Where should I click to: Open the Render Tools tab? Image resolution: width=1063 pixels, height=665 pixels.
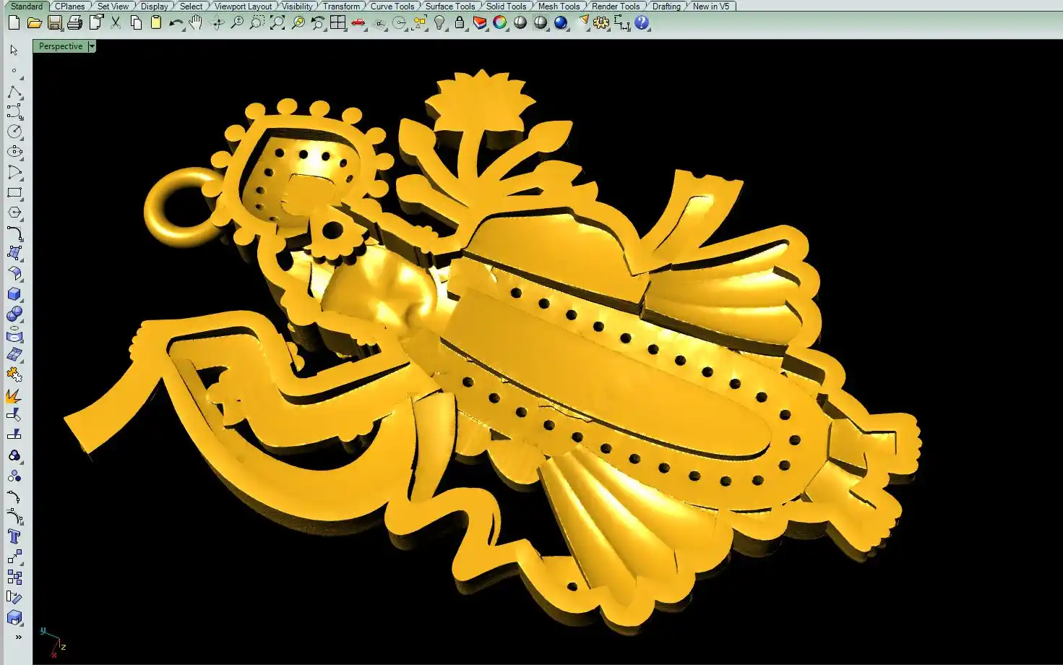615,6
